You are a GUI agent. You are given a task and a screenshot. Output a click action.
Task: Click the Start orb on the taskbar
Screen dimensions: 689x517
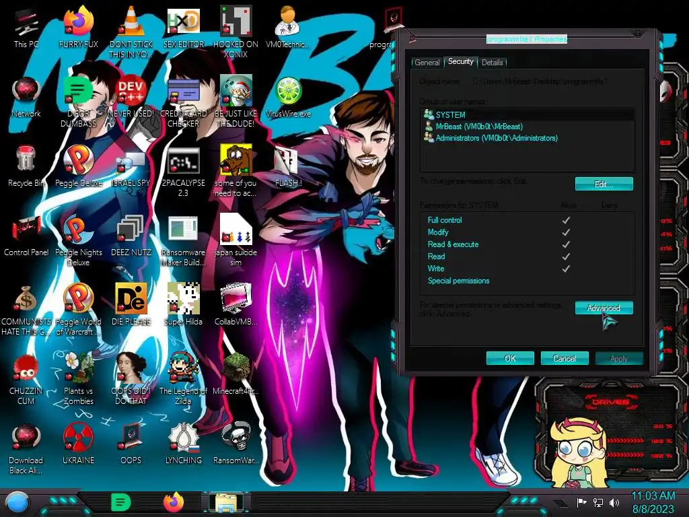[x=17, y=503]
